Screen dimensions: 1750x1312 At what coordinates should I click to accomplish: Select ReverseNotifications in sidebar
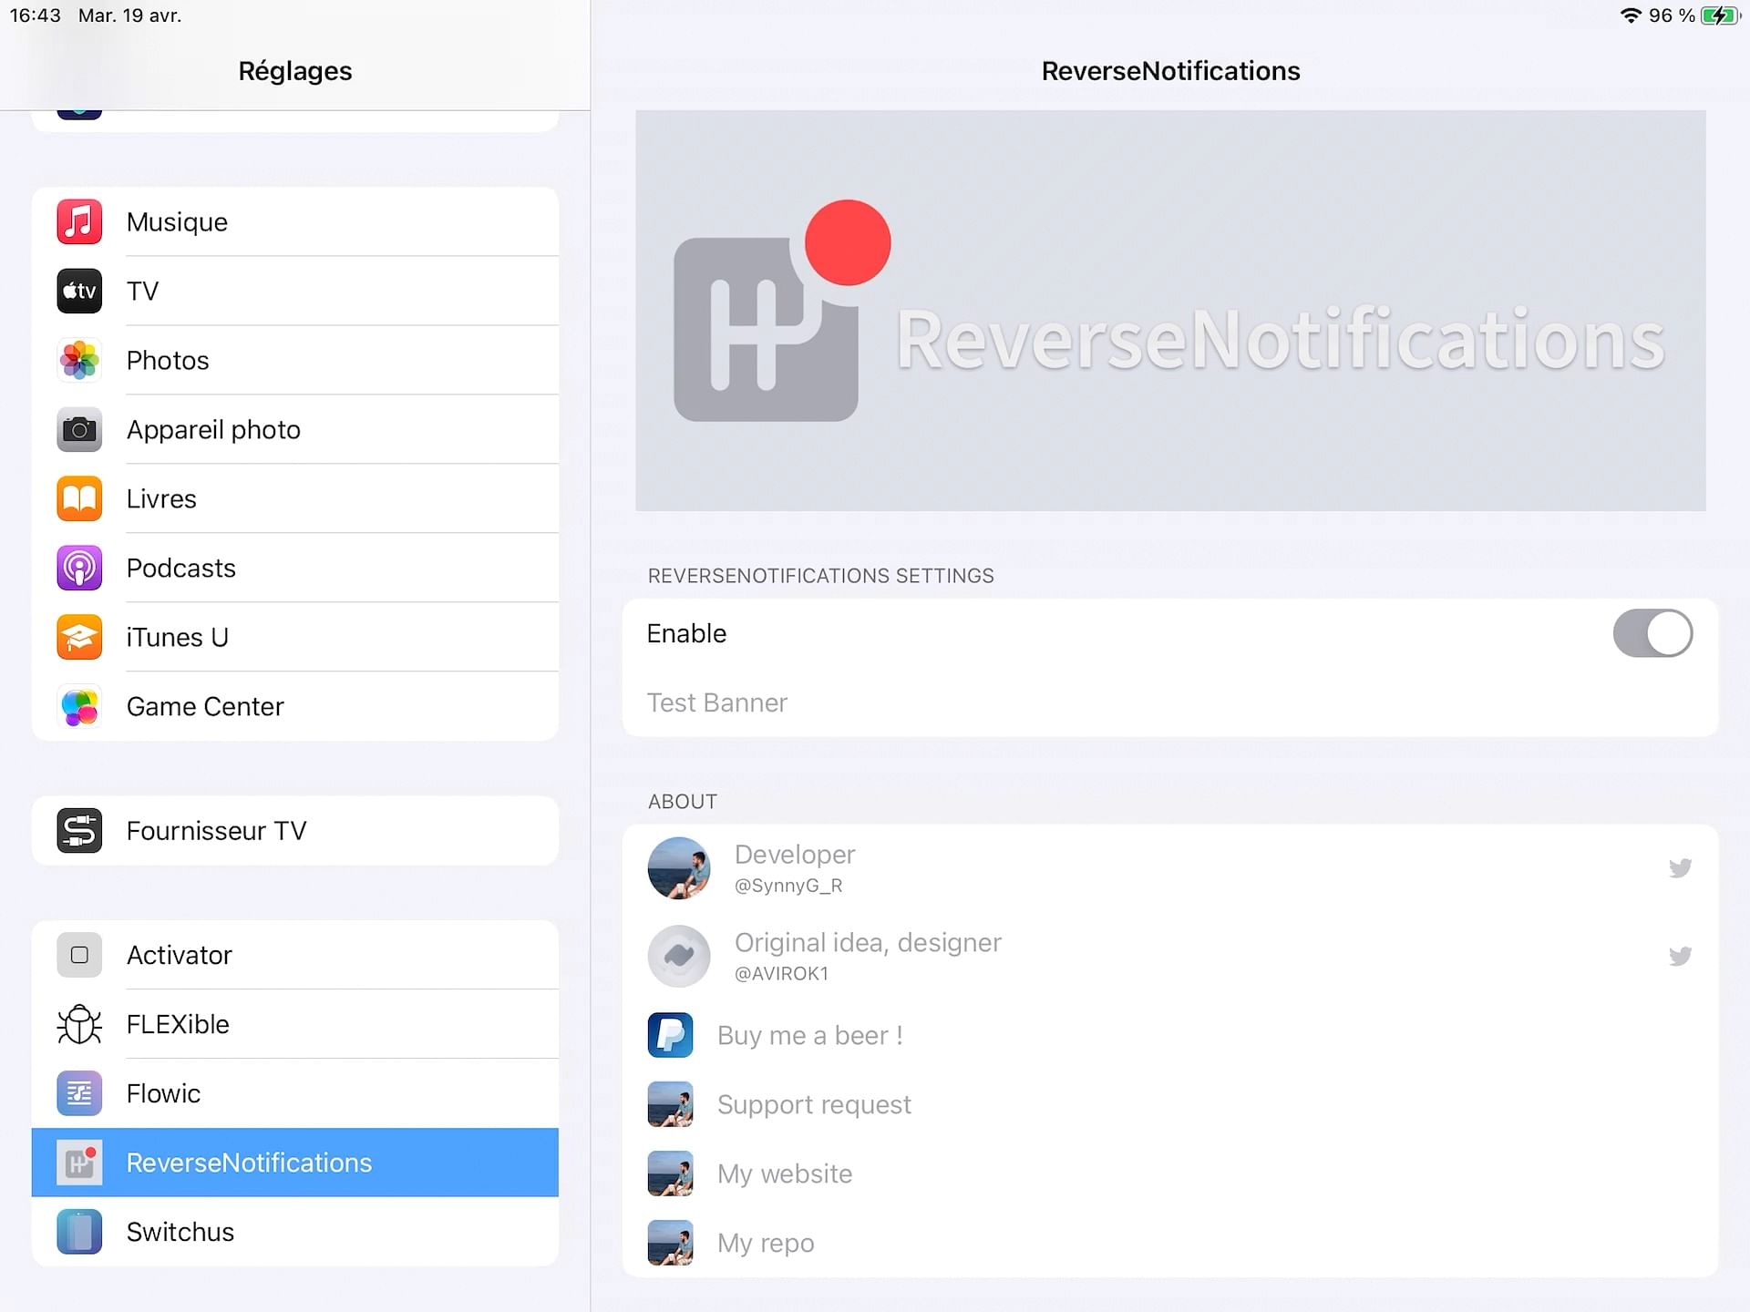(x=295, y=1163)
